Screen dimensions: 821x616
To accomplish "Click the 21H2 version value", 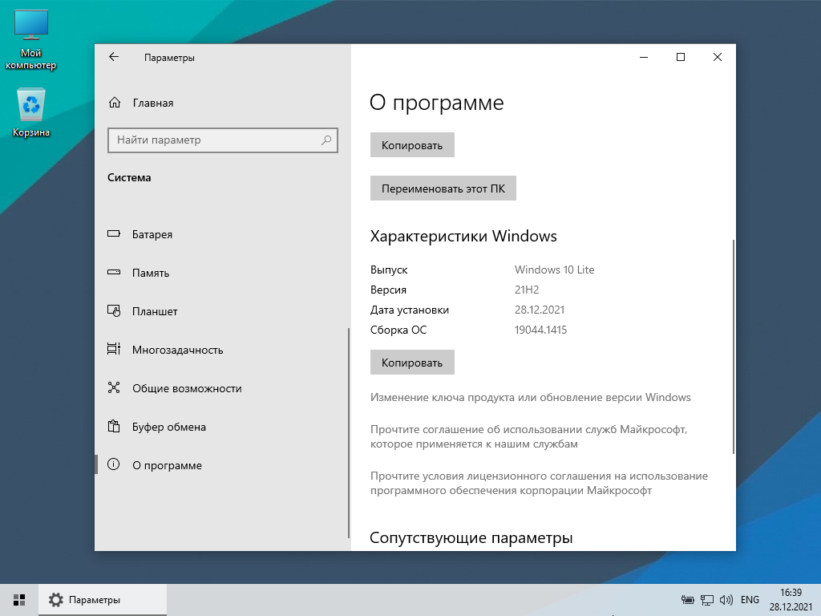I will click(x=527, y=290).
